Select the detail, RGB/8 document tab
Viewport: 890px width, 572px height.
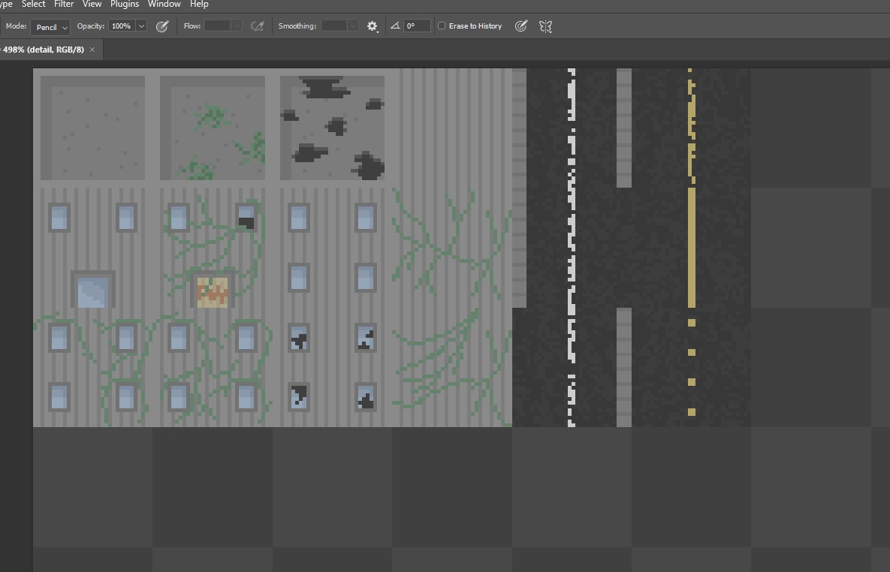click(x=44, y=50)
